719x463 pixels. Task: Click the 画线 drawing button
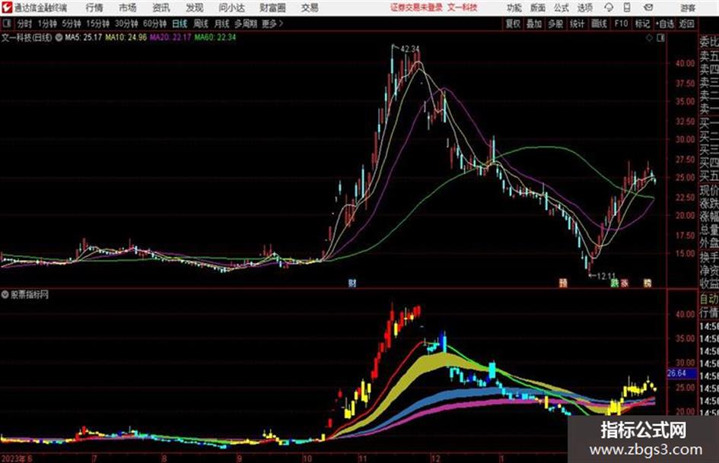(599, 24)
